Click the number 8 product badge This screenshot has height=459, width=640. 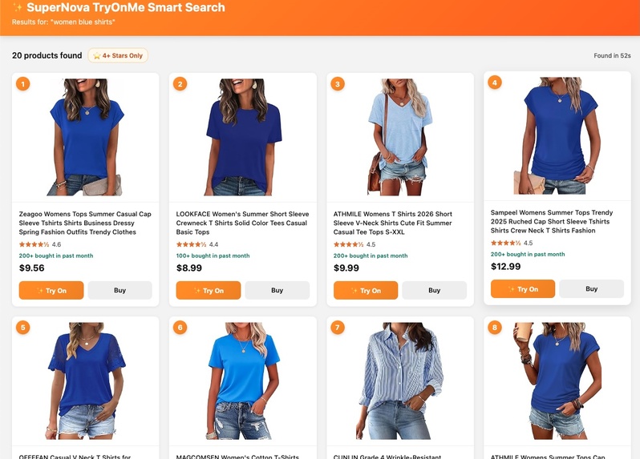pos(495,328)
